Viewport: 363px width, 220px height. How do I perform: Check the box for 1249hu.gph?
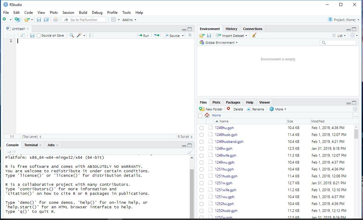pyautogui.click(x=201, y=128)
